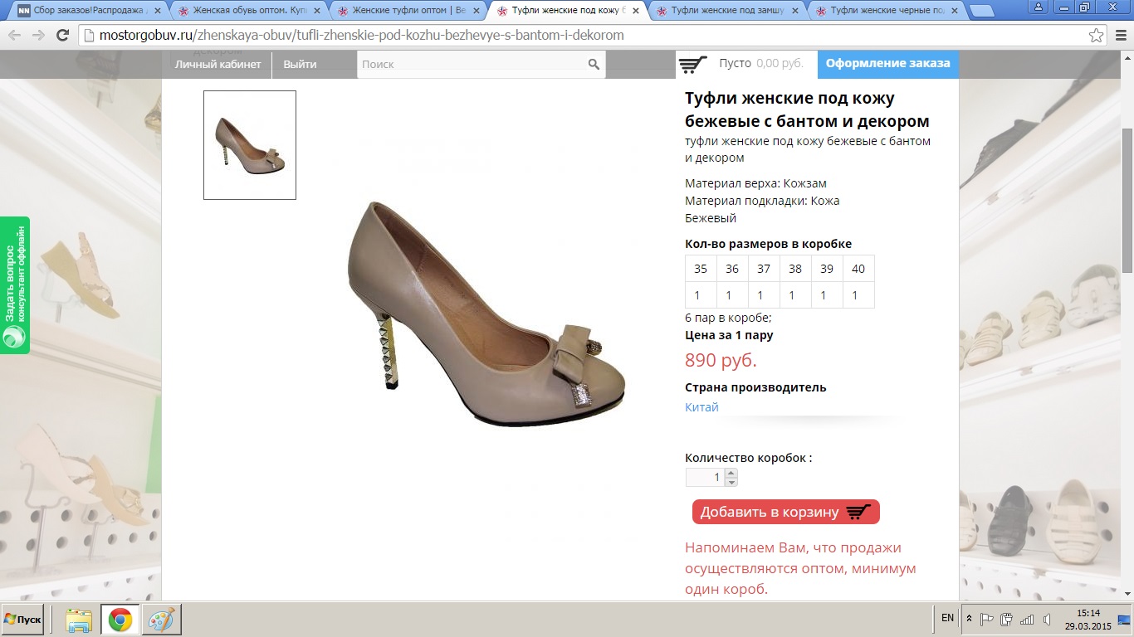
Task: Click the magnifier icon in the search box
Action: (x=594, y=64)
